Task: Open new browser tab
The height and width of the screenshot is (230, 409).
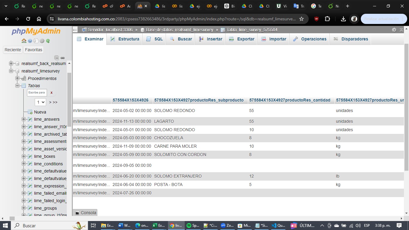Action: [347, 6]
